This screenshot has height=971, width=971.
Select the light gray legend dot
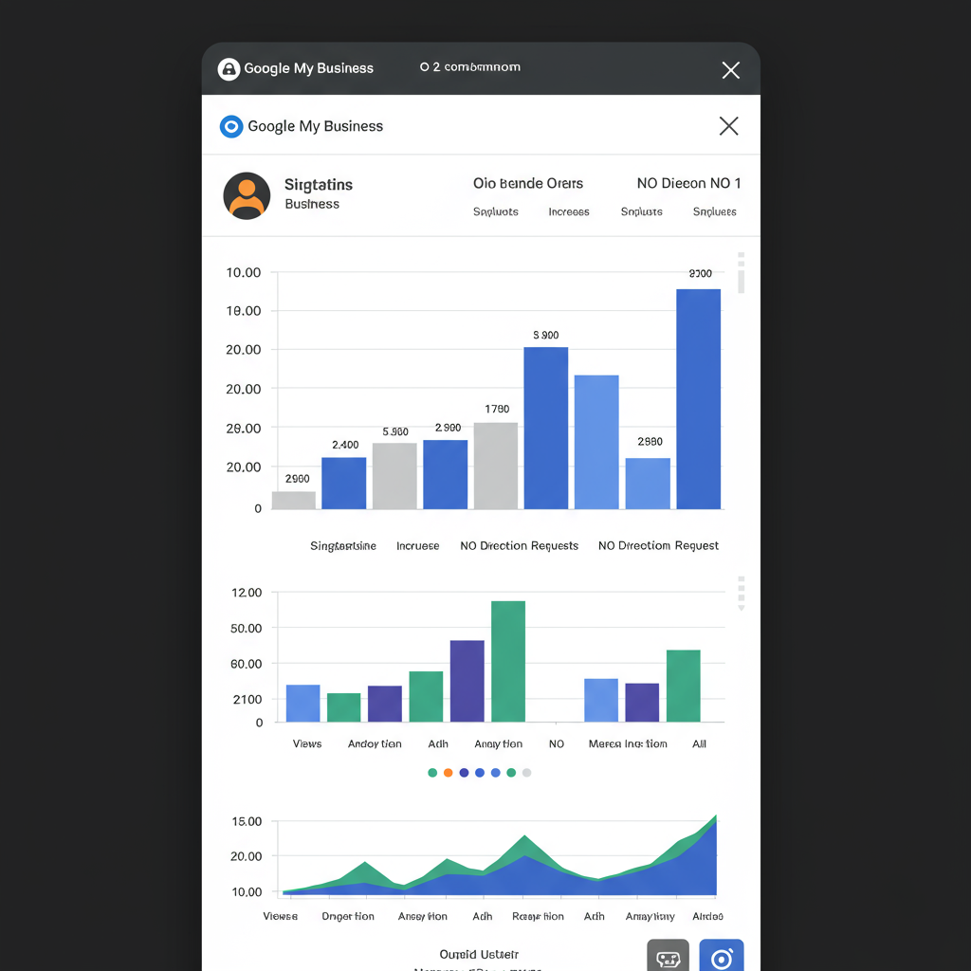[527, 773]
